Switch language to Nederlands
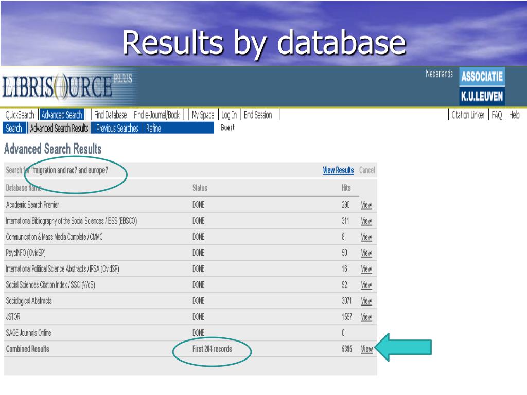 (439, 74)
